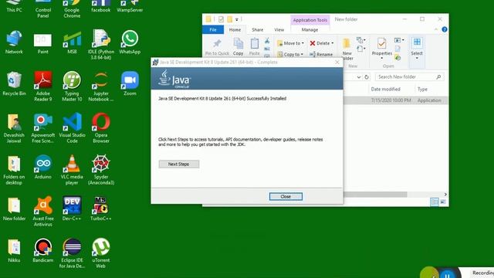Click the Cut scissors icon in ribbon

[267, 41]
